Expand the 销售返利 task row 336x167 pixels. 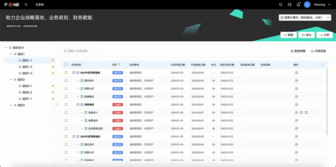coord(82,121)
